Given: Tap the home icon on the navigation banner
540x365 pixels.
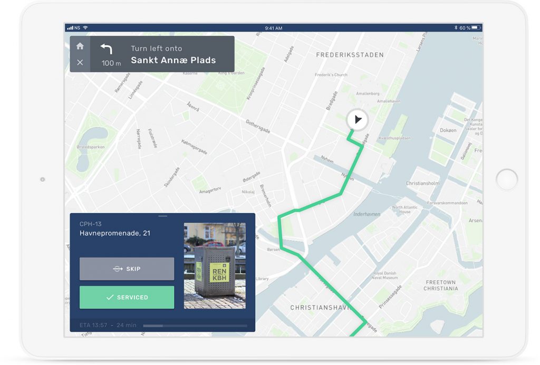Looking at the screenshot, I should [x=80, y=46].
